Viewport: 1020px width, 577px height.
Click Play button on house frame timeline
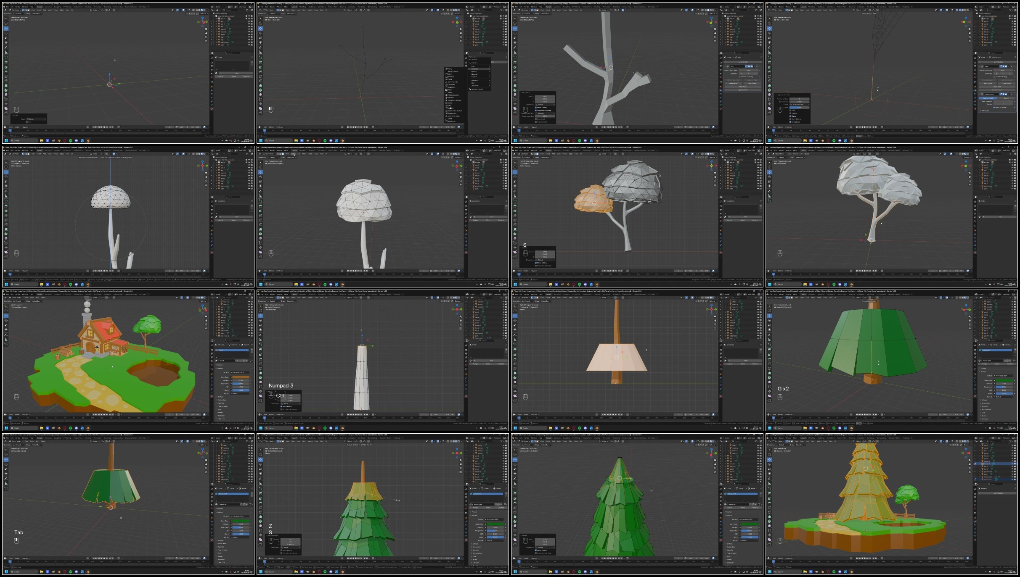click(101, 414)
